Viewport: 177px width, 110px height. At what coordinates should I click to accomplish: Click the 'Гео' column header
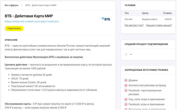pos(127,13)
